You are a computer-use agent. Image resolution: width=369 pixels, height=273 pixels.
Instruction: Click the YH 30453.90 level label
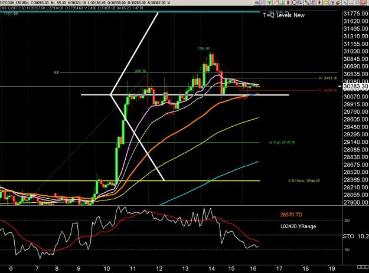(328, 78)
